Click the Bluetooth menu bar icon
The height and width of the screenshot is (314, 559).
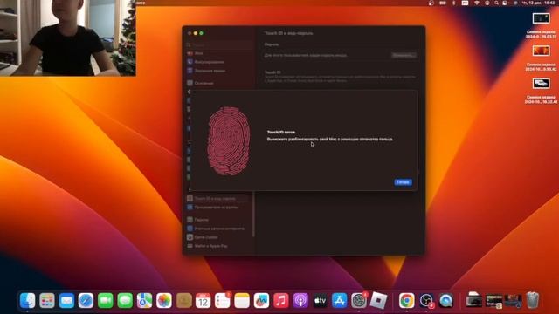pyautogui.click(x=454, y=3)
